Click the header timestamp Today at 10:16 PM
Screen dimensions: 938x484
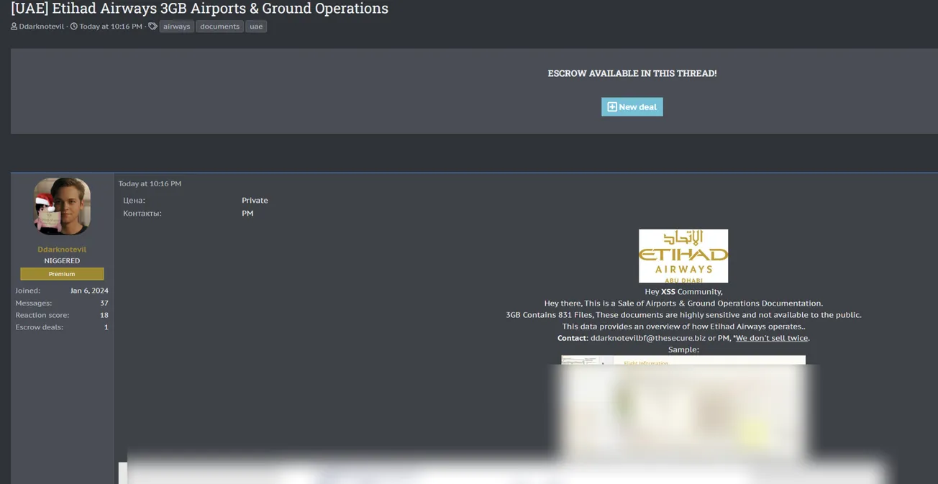point(111,27)
